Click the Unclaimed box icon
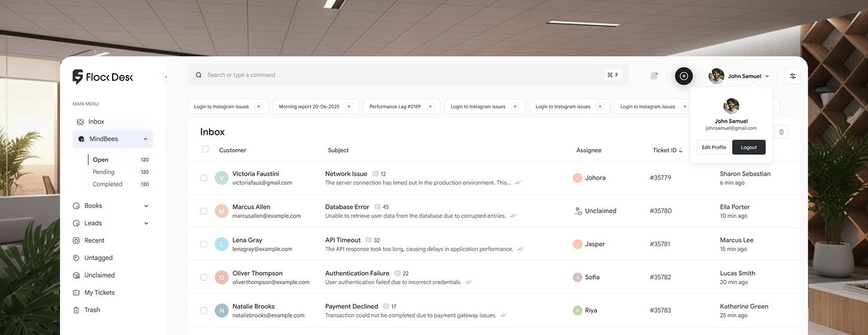This screenshot has width=868, height=335. (x=76, y=275)
